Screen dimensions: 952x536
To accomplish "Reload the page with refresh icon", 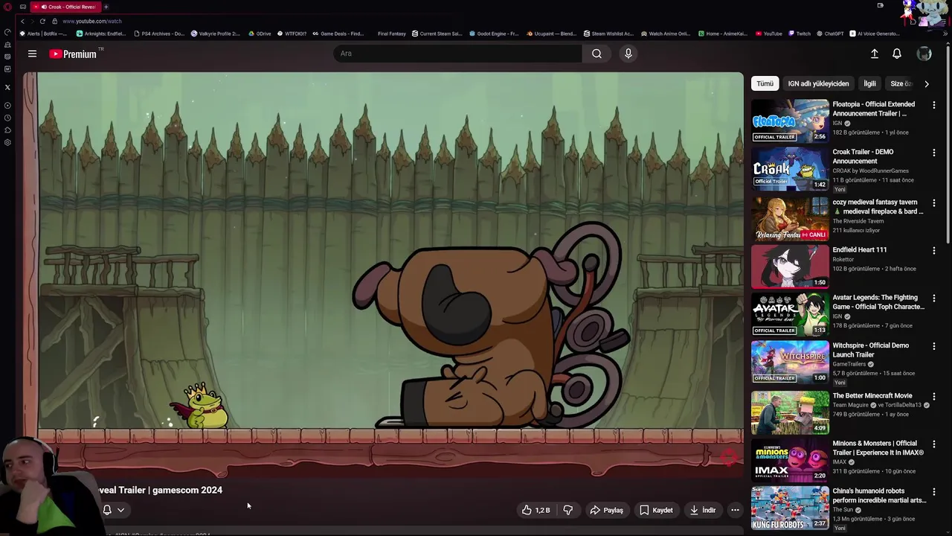I will pyautogui.click(x=42, y=21).
